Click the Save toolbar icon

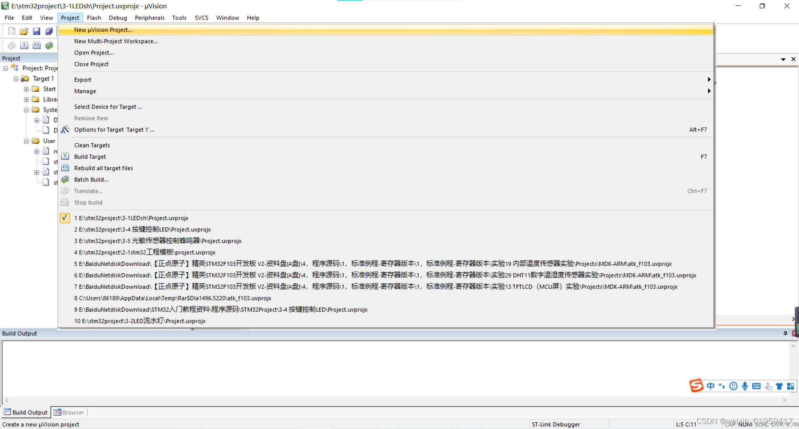(37, 31)
